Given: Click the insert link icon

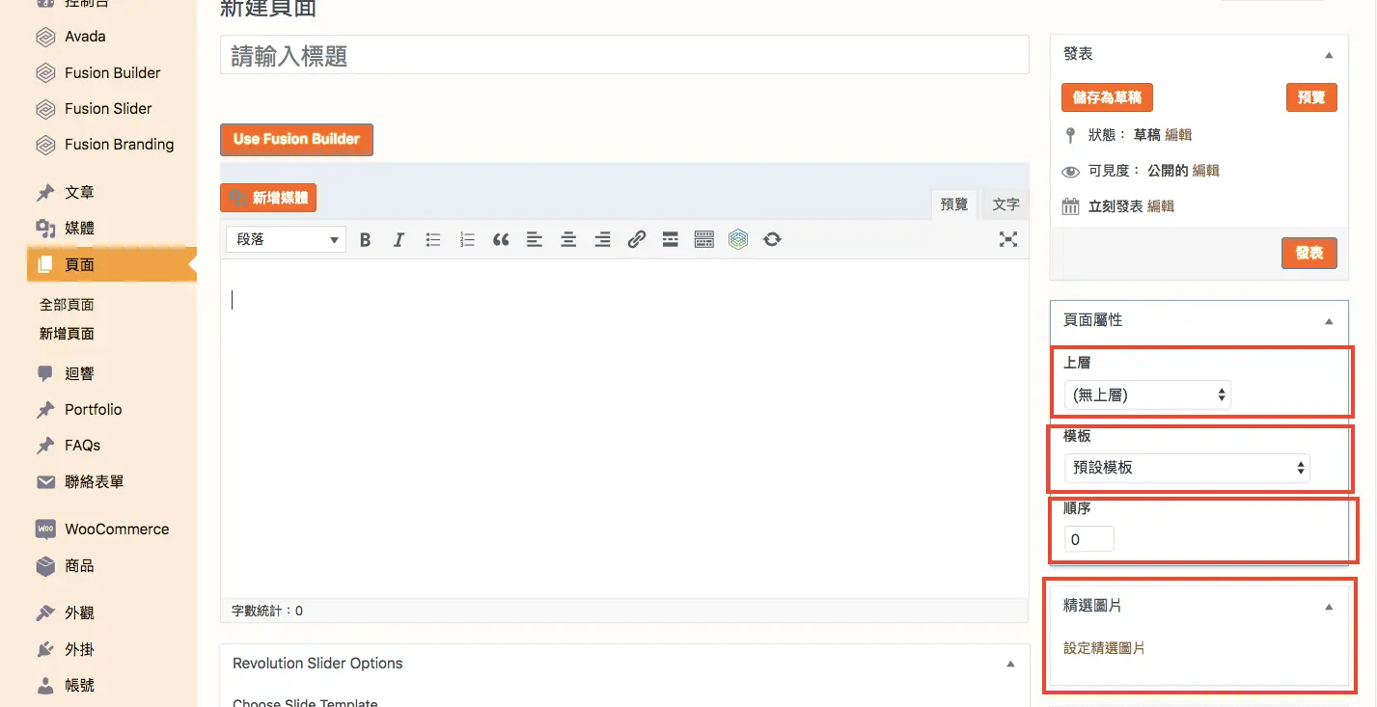Looking at the screenshot, I should point(636,240).
